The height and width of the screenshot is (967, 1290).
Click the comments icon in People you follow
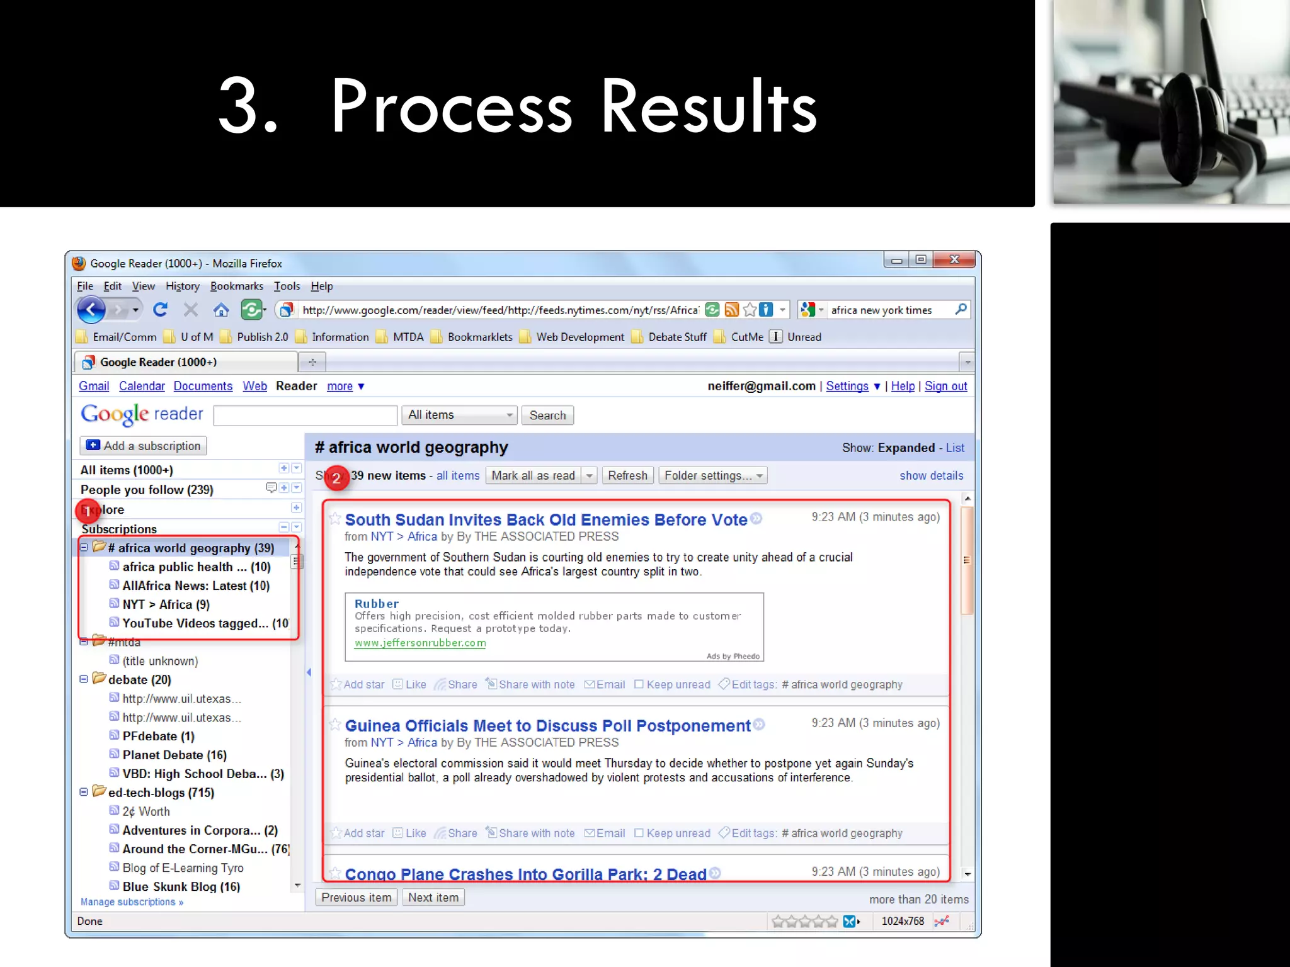pos(271,488)
